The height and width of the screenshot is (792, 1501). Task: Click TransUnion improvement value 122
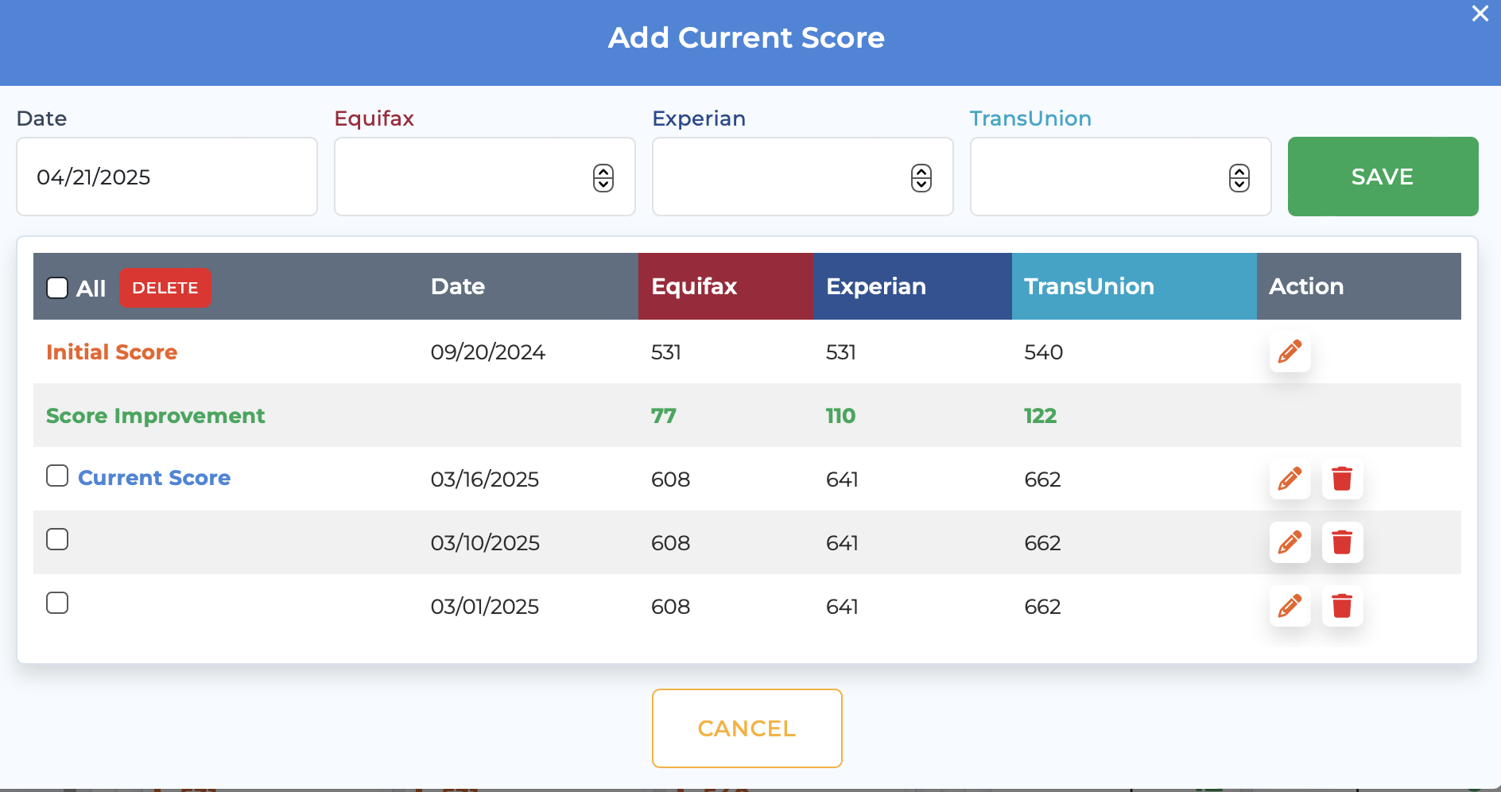[1040, 415]
